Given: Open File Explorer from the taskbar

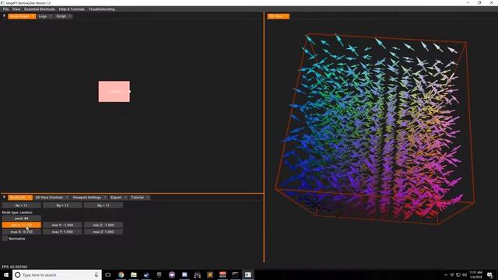Looking at the screenshot, I should pos(134,275).
